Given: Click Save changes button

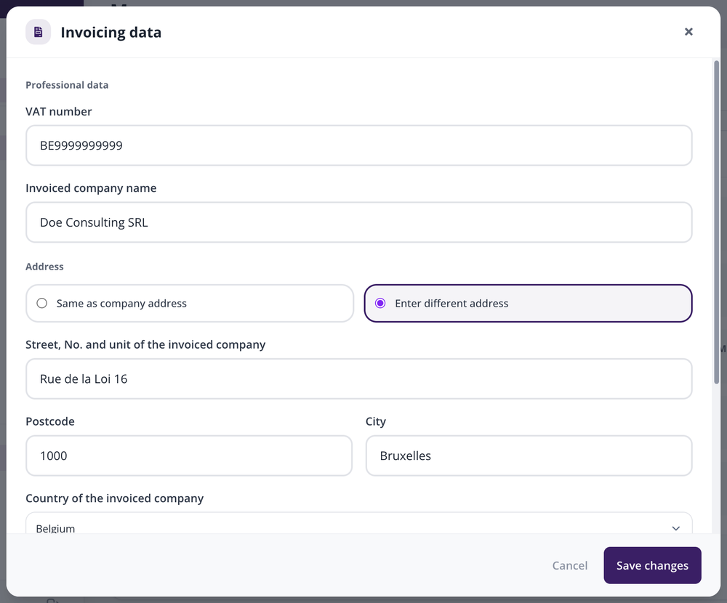Looking at the screenshot, I should (652, 565).
